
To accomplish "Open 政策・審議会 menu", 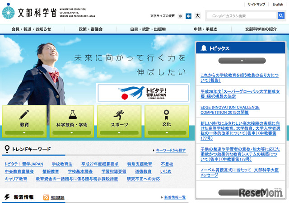I will point(90,29).
